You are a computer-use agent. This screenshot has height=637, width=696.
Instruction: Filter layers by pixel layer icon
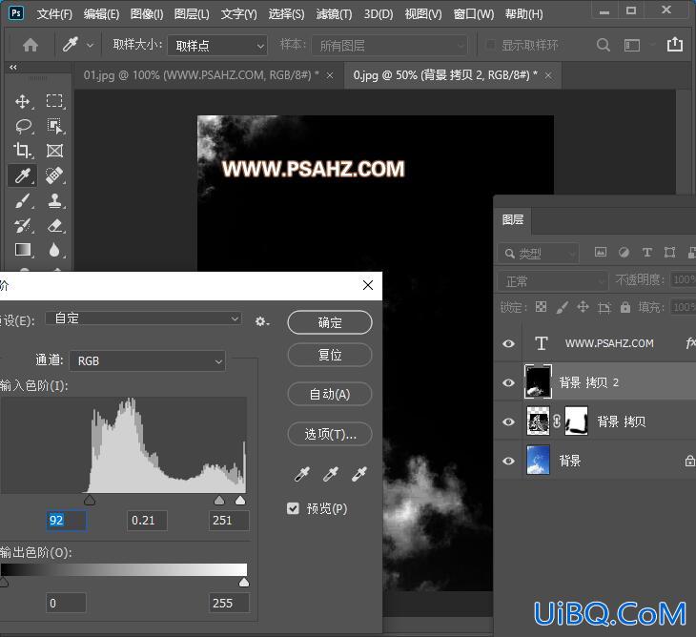[600, 252]
